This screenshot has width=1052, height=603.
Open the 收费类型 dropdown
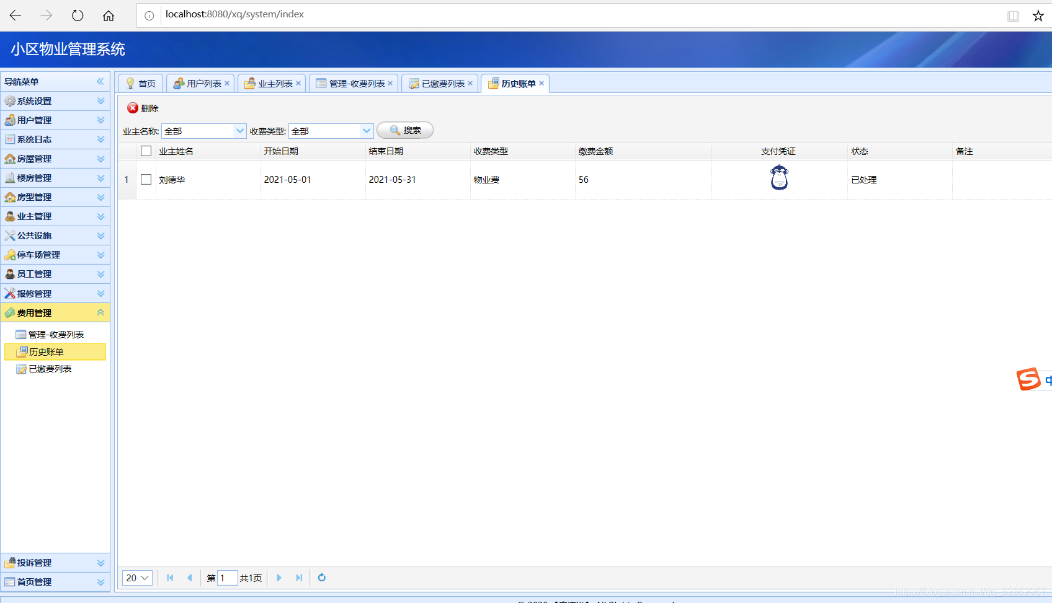click(x=367, y=131)
